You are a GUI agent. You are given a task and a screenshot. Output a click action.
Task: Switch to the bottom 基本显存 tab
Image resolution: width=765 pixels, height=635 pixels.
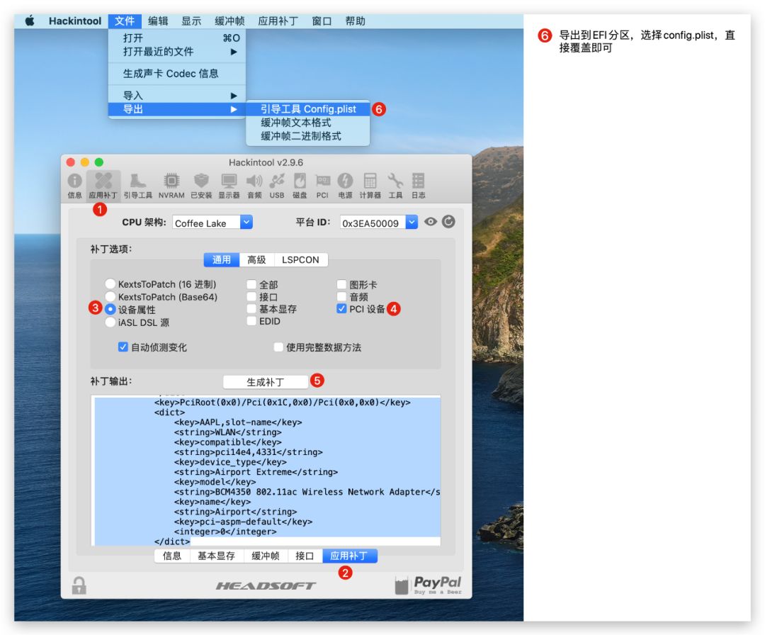(x=216, y=556)
